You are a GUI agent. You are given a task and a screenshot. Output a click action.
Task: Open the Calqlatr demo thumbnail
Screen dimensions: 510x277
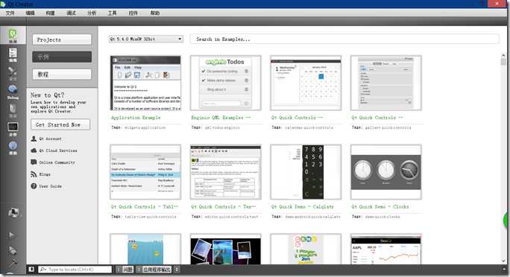pos(306,172)
